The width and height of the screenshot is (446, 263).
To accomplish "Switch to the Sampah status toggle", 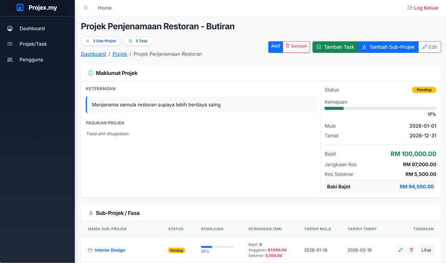I will coord(296,47).
